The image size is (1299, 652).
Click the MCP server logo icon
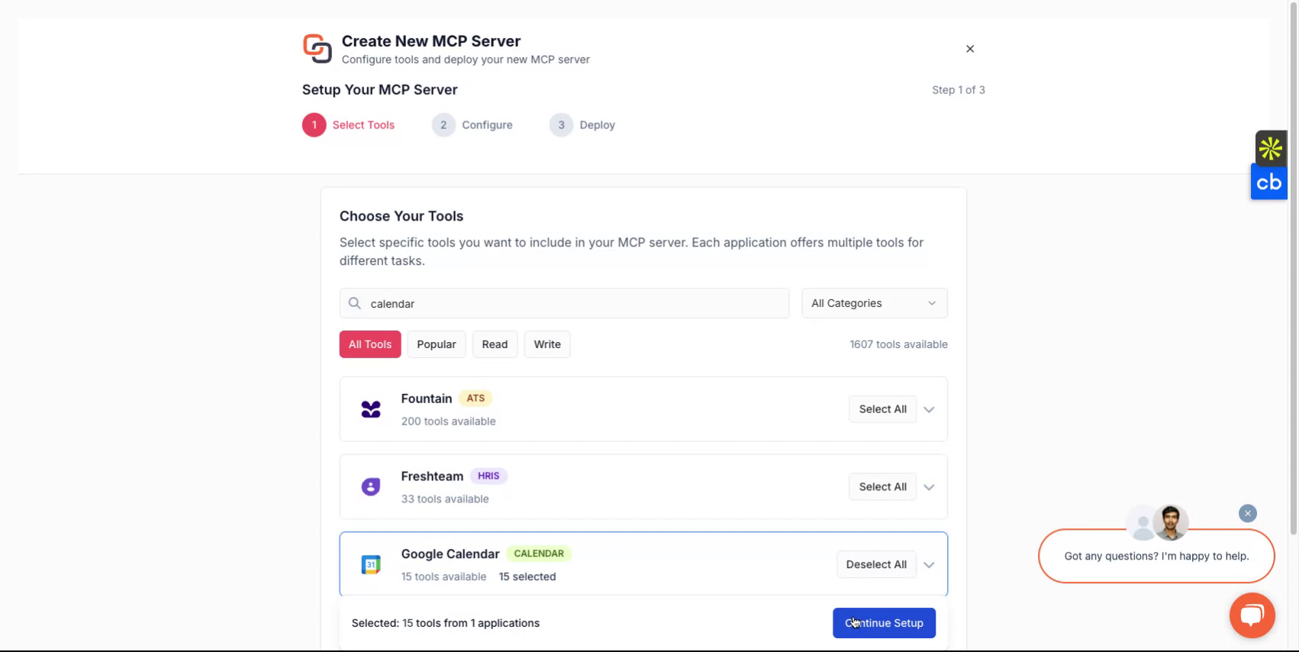point(317,49)
